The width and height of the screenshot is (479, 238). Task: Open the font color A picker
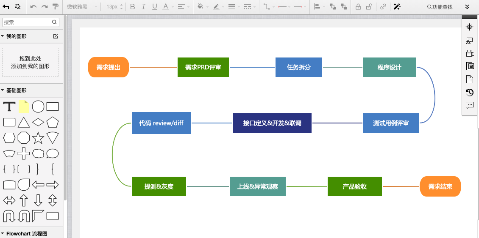pos(167,7)
